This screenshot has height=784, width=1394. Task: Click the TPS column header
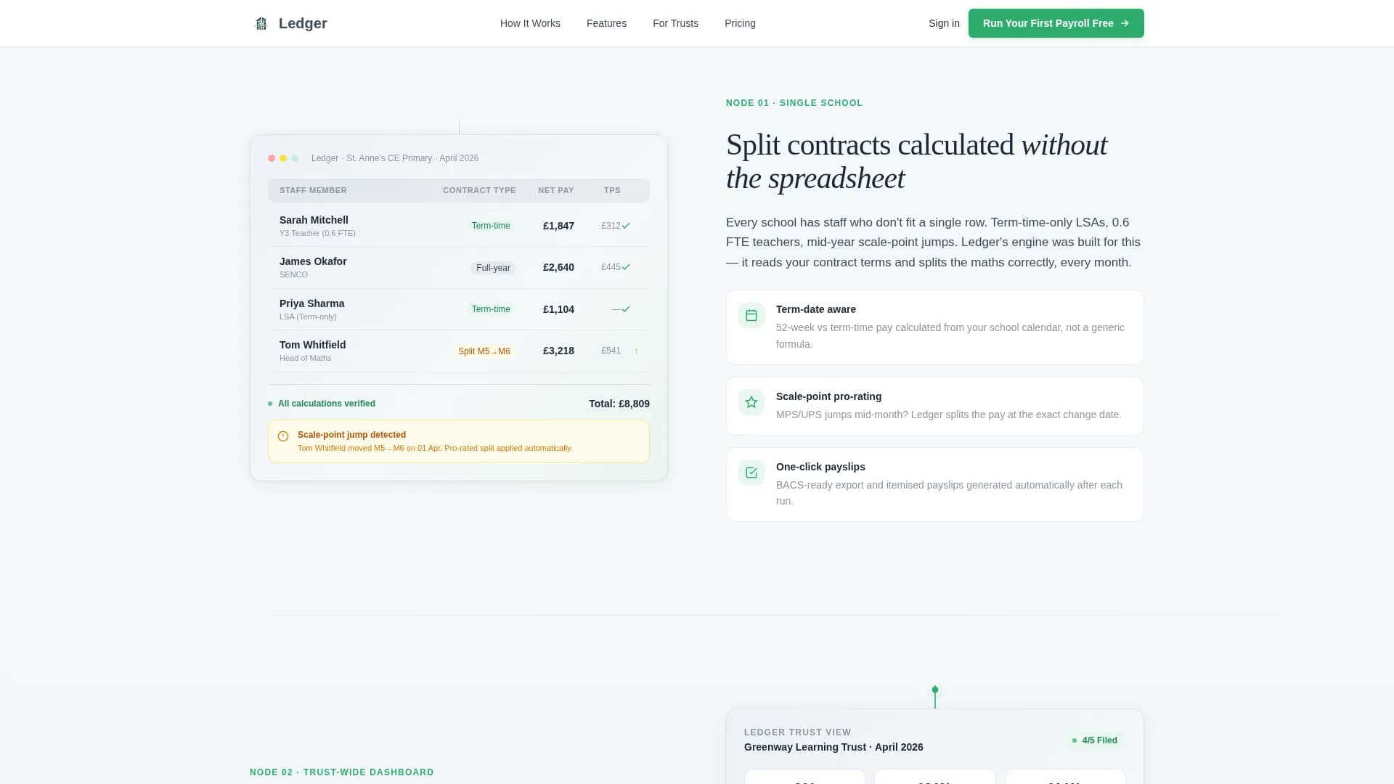(x=612, y=190)
